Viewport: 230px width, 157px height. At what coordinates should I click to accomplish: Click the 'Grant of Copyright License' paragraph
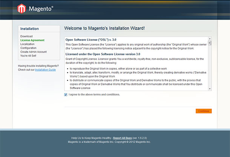point(135,61)
